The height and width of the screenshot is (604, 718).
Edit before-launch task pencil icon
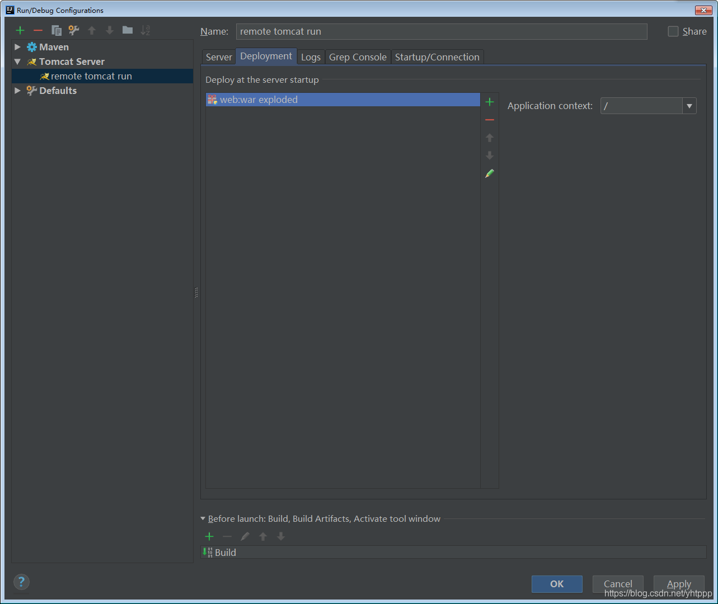[245, 536]
